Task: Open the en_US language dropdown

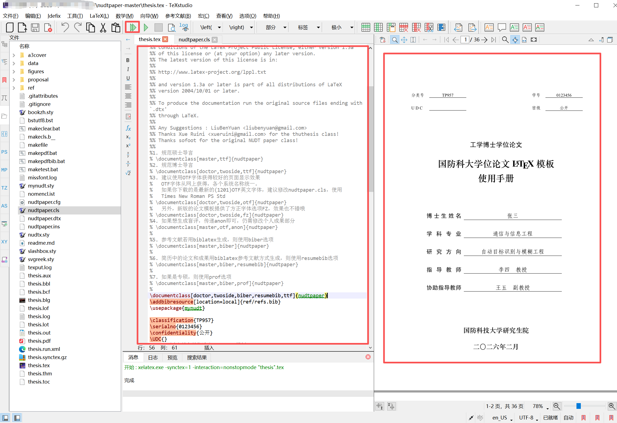Action: [x=502, y=418]
